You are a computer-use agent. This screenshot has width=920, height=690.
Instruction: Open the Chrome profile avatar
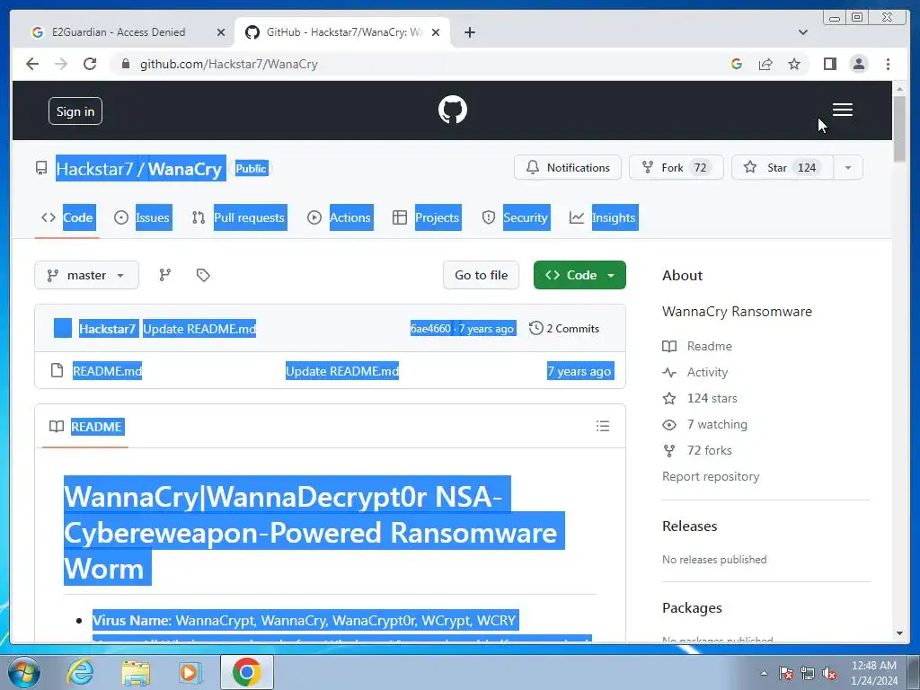click(858, 64)
